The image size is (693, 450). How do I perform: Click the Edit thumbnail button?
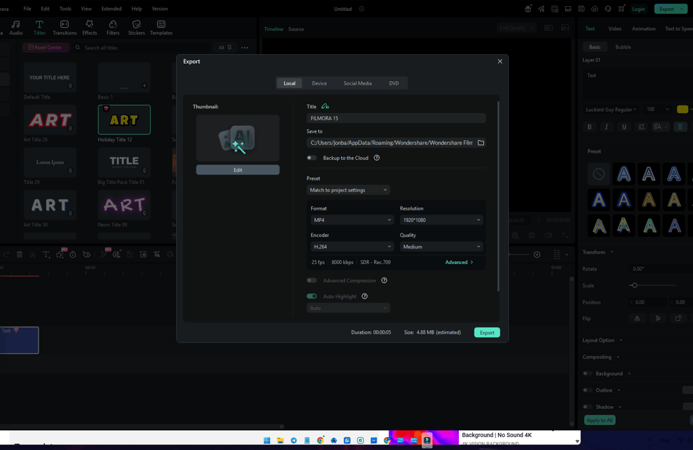238,170
